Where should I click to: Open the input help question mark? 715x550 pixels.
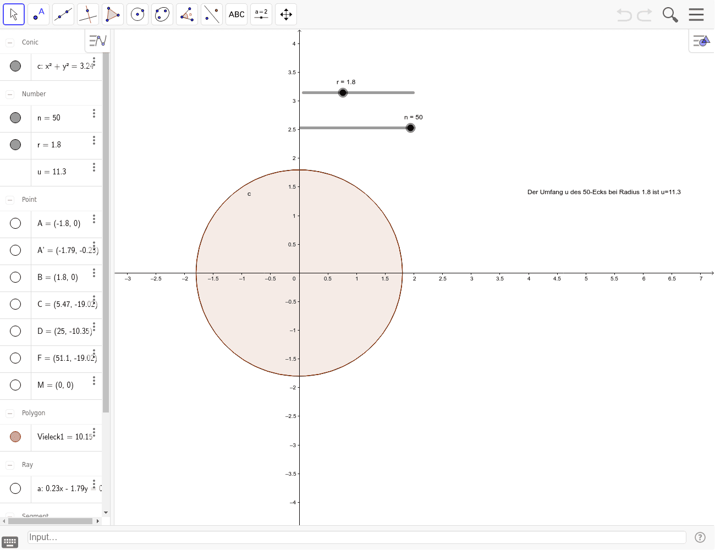click(x=700, y=537)
